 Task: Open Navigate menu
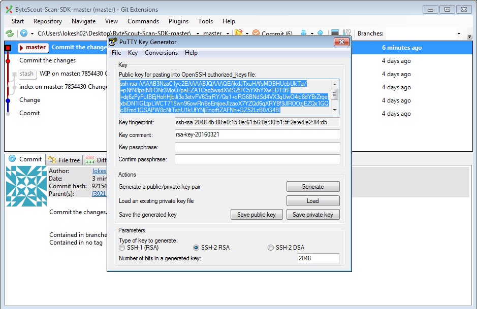pyautogui.click(x=84, y=21)
